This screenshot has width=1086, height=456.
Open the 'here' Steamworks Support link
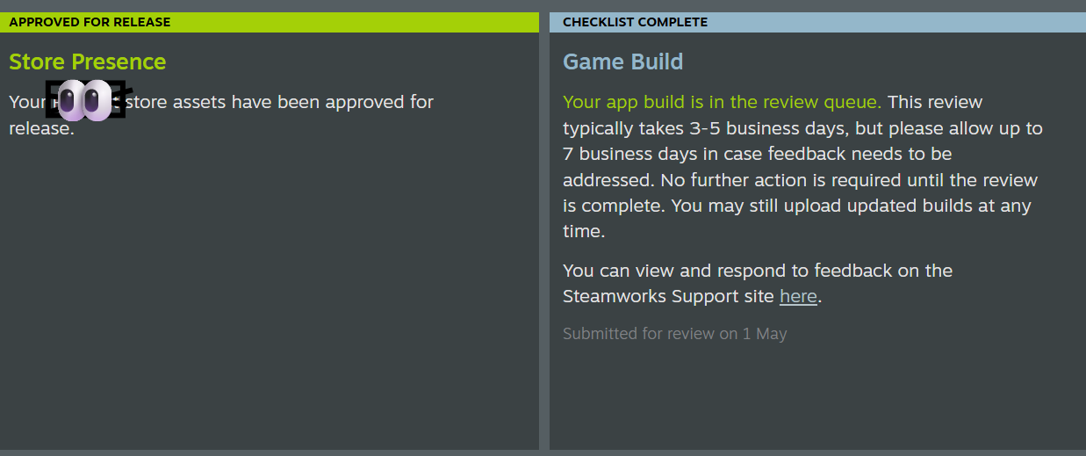(x=798, y=297)
